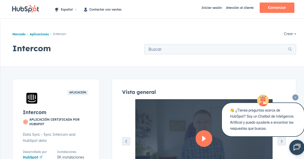Expand the Español language chevron
Screen dimensions: 304x159
pyautogui.click(x=75, y=9)
